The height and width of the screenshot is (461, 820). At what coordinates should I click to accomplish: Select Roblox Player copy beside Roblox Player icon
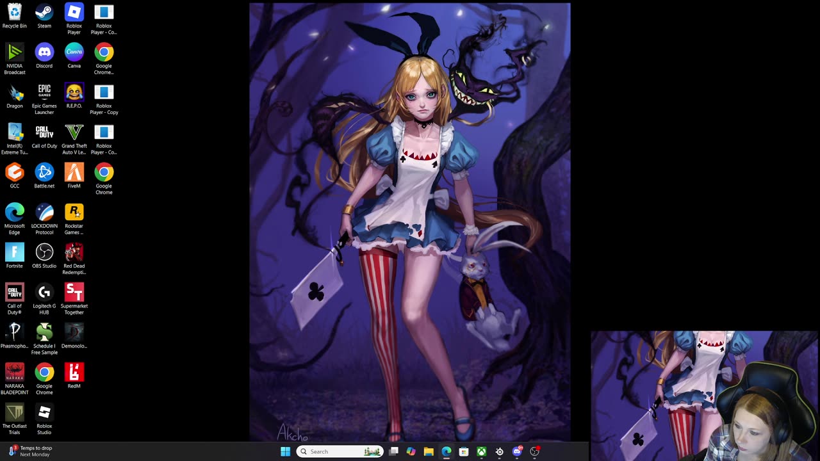click(x=104, y=19)
